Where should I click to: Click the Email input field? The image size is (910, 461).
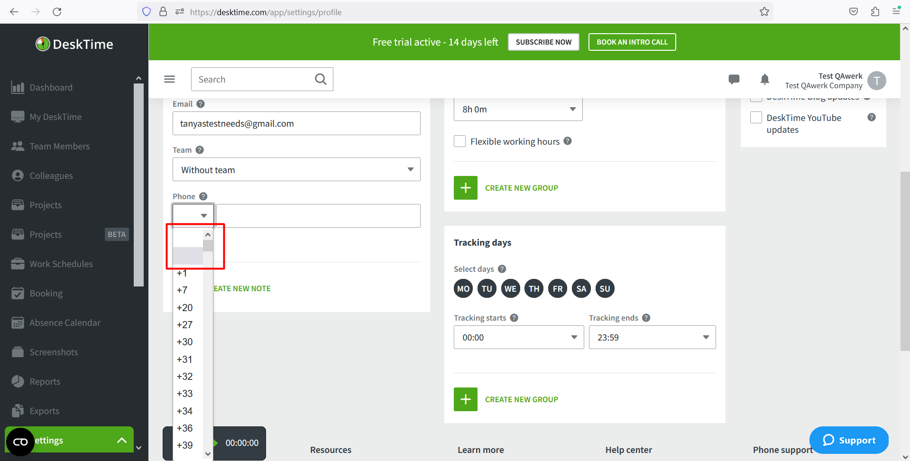[x=296, y=123]
